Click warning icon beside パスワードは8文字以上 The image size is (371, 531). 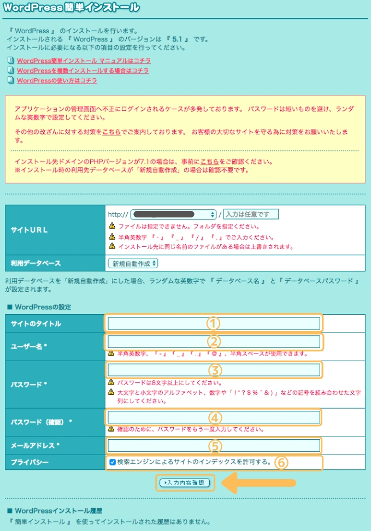click(111, 382)
